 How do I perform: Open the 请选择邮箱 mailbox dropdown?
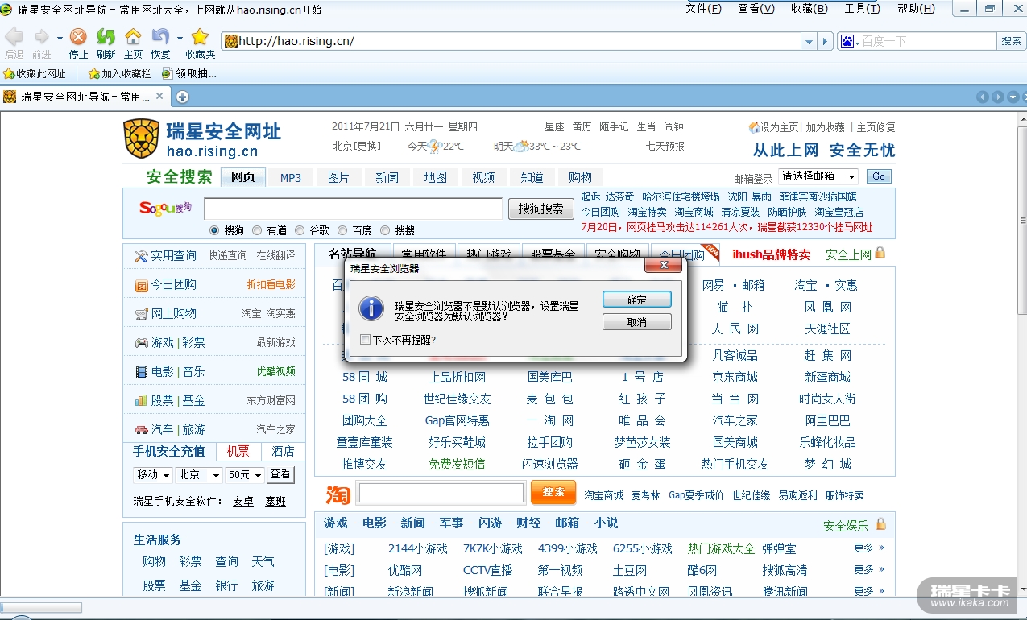(x=818, y=176)
